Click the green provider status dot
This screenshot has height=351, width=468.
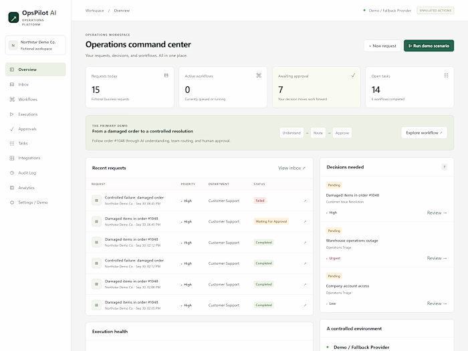pos(364,11)
